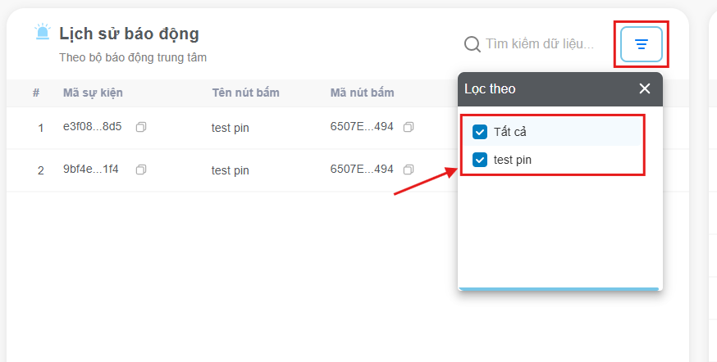The height and width of the screenshot is (362, 717).
Task: Sort by Mã nút bấm column header
Action: click(x=362, y=93)
